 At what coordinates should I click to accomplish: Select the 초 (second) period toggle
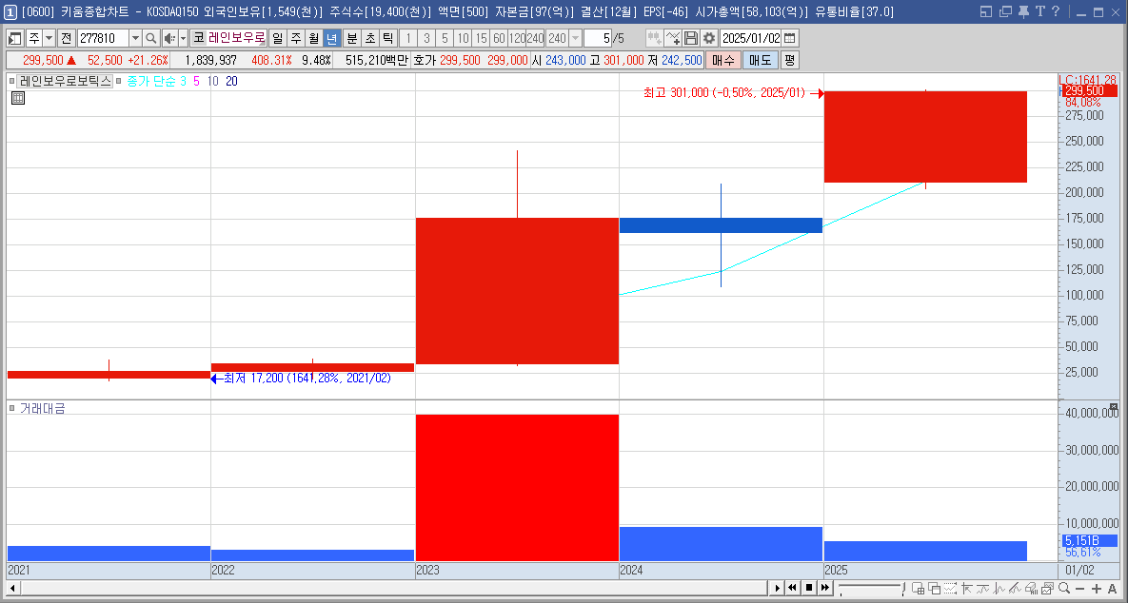(369, 38)
